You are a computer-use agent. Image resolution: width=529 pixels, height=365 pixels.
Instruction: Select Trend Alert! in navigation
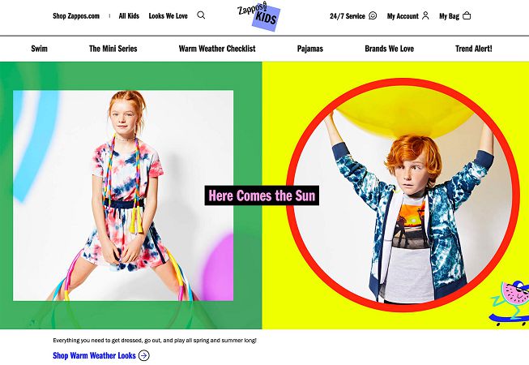(473, 49)
